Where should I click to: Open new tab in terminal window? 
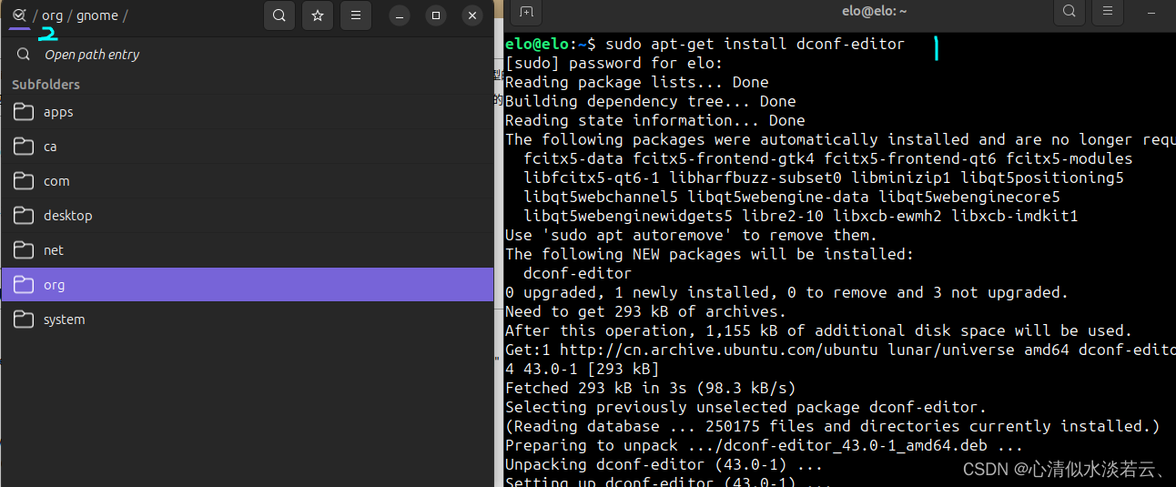(526, 12)
